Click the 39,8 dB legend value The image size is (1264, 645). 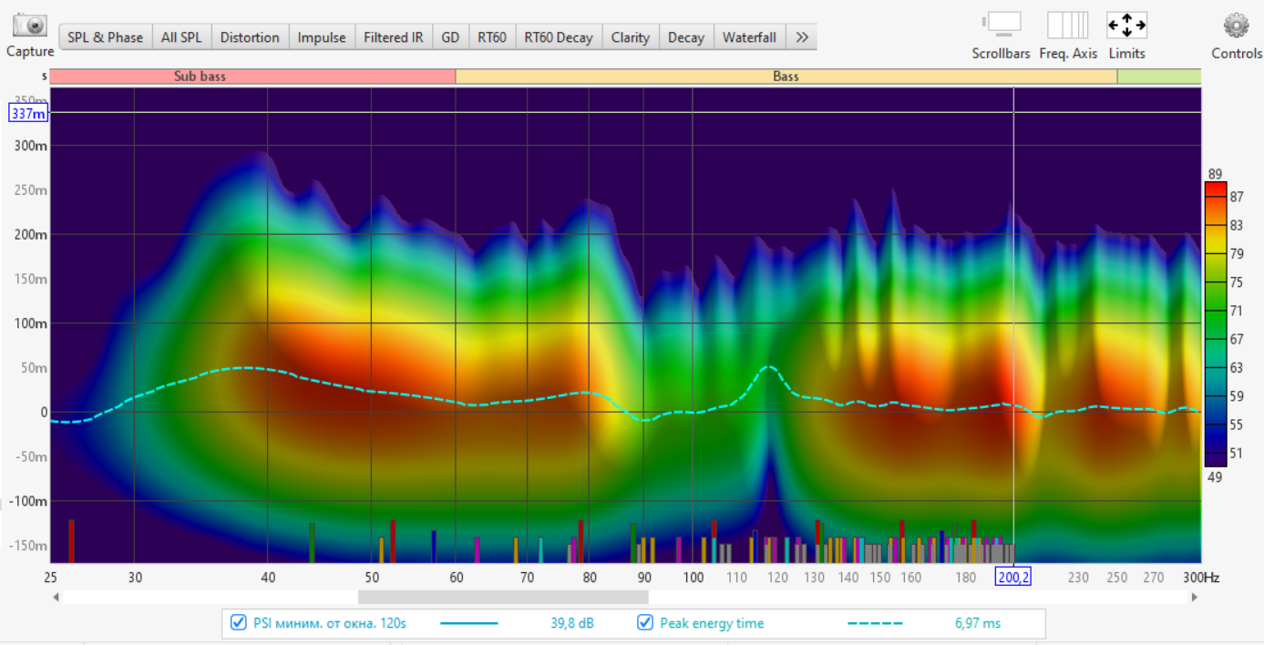click(x=572, y=623)
